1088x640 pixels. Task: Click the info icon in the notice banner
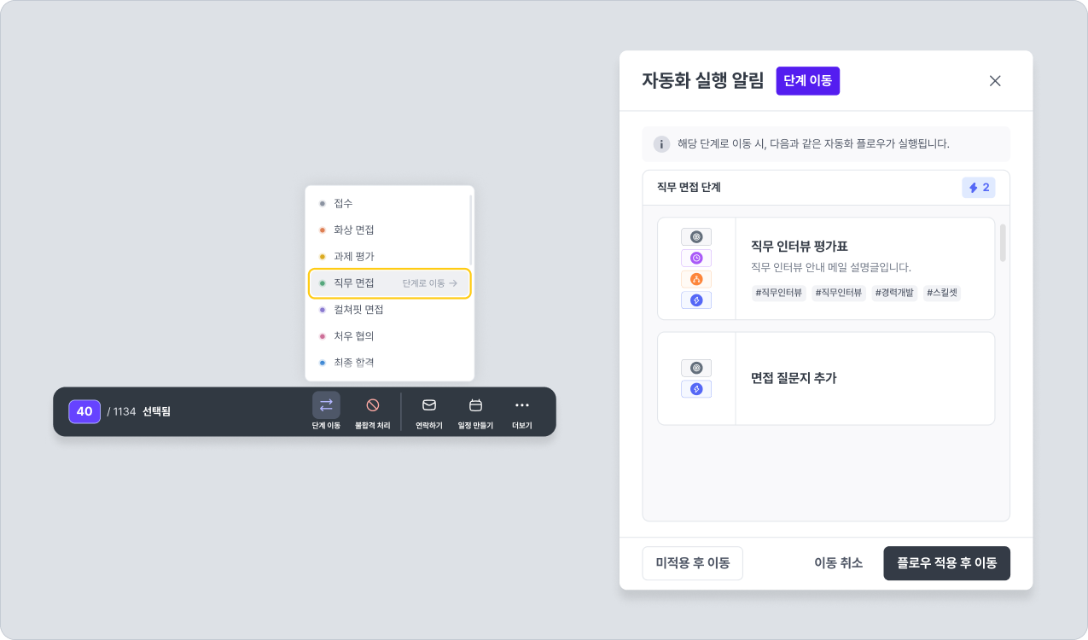(660, 144)
